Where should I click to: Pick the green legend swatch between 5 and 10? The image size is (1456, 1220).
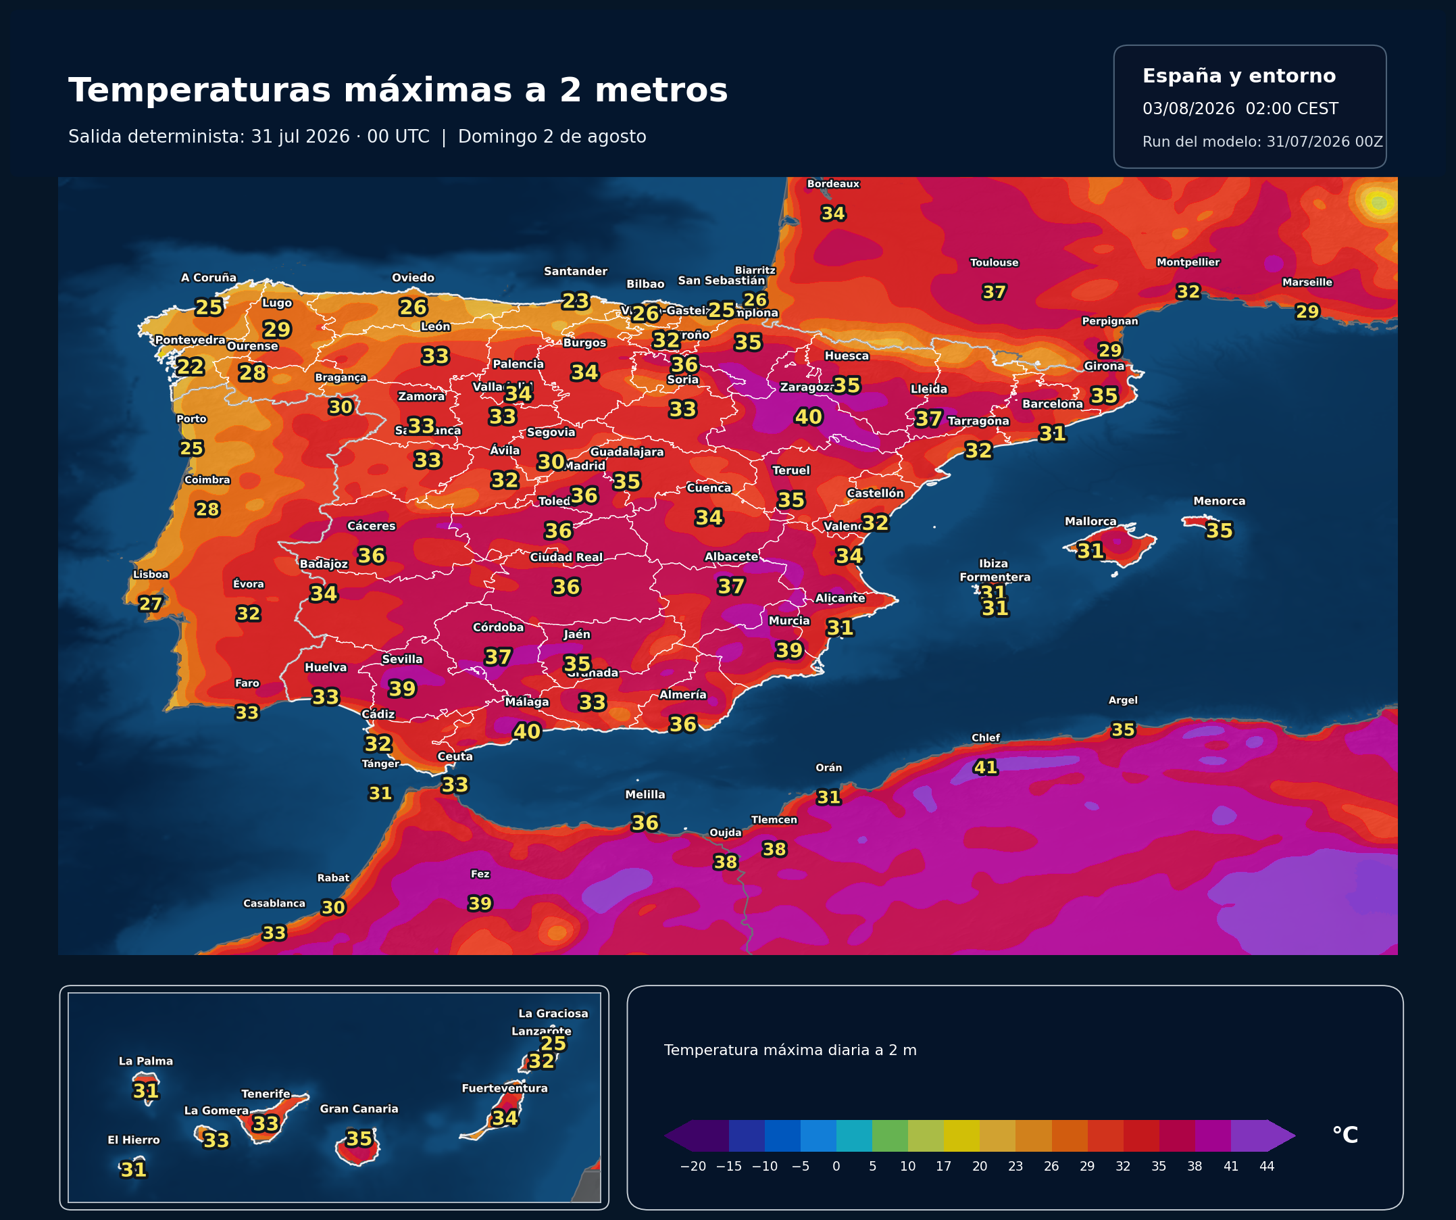[x=890, y=1136]
